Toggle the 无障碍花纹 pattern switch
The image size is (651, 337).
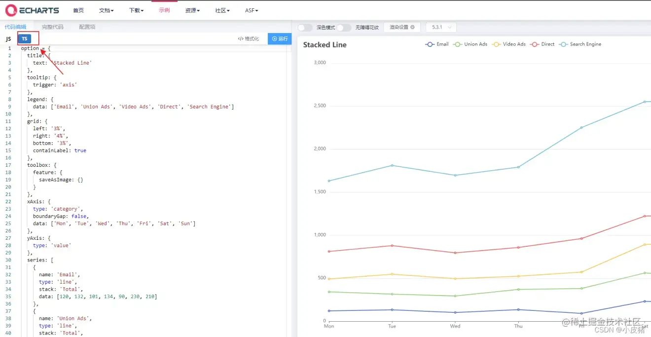point(344,27)
